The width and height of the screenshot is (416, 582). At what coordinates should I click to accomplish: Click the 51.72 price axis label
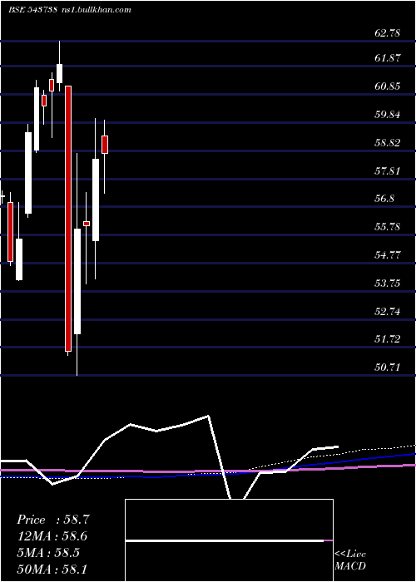(x=388, y=339)
